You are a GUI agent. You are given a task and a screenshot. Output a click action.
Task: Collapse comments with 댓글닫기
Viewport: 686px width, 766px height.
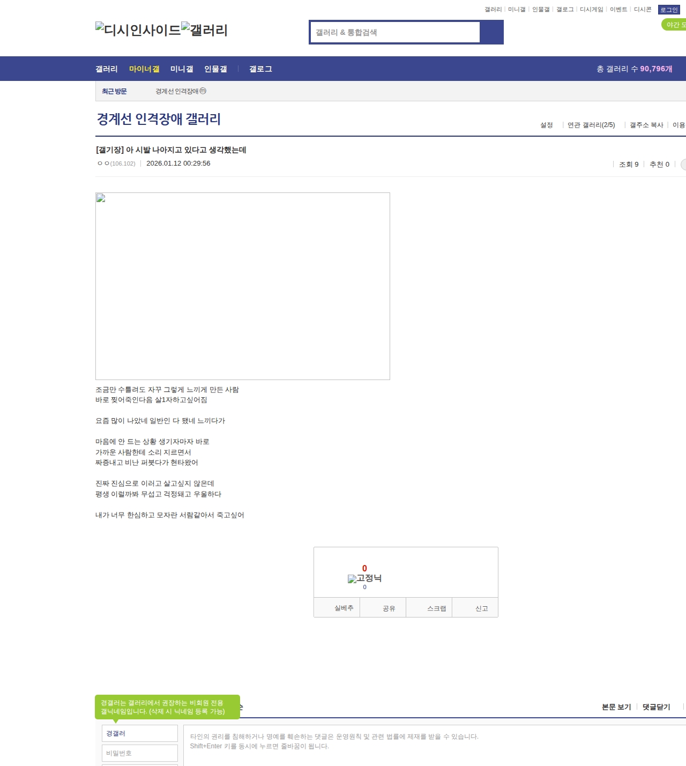tap(657, 707)
